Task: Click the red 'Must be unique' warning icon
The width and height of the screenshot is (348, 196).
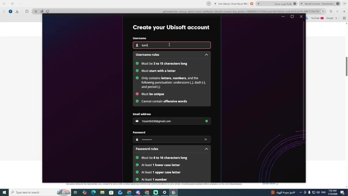Action: click(137, 94)
